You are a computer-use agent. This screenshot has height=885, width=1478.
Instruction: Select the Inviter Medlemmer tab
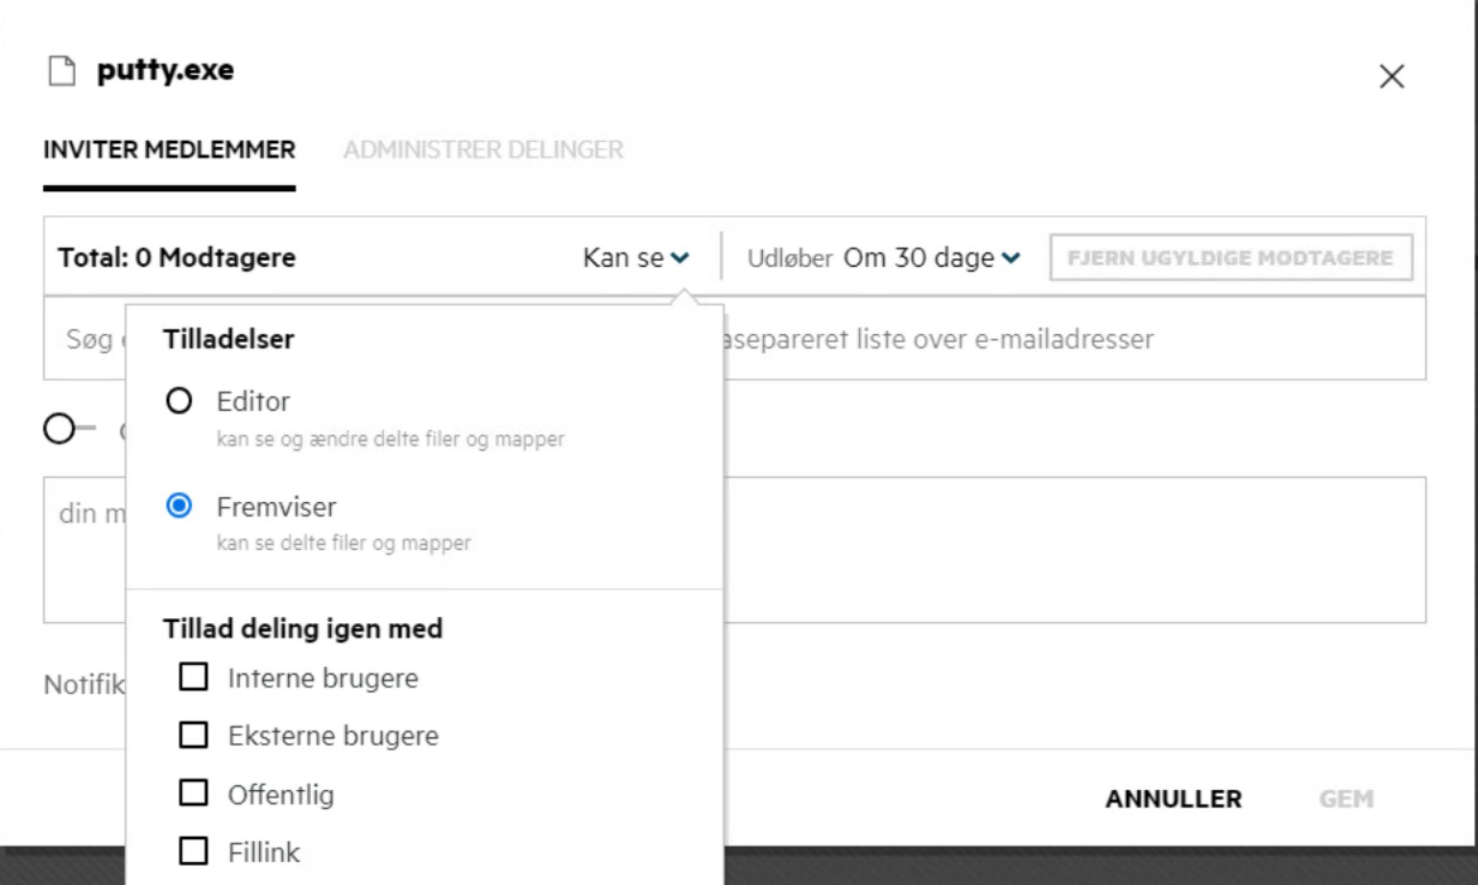coord(169,150)
